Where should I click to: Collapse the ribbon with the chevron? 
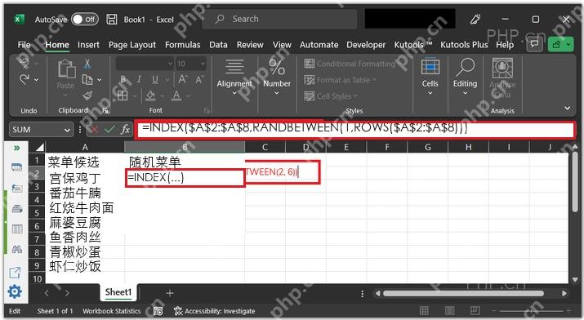point(567,108)
